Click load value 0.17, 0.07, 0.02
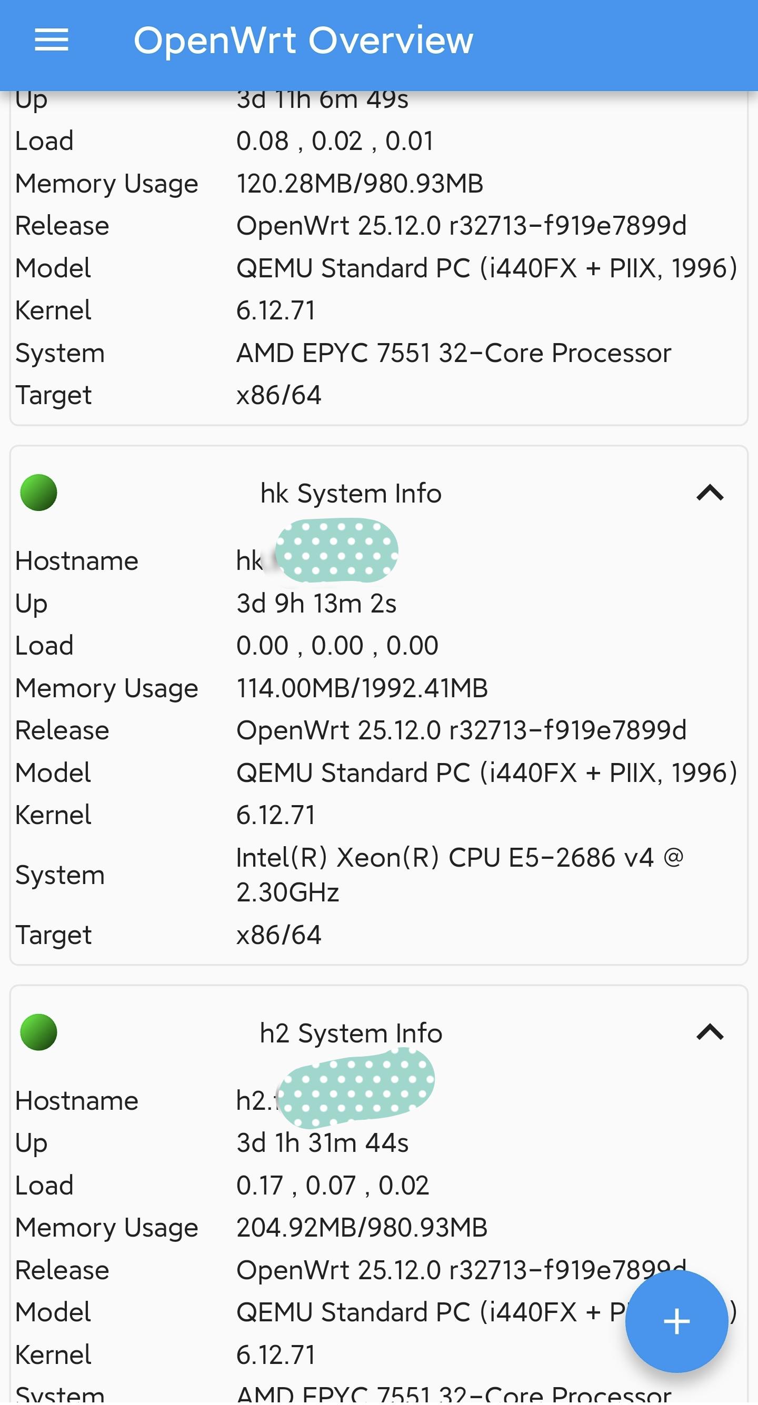This screenshot has height=1405, width=758. pyautogui.click(x=332, y=1185)
